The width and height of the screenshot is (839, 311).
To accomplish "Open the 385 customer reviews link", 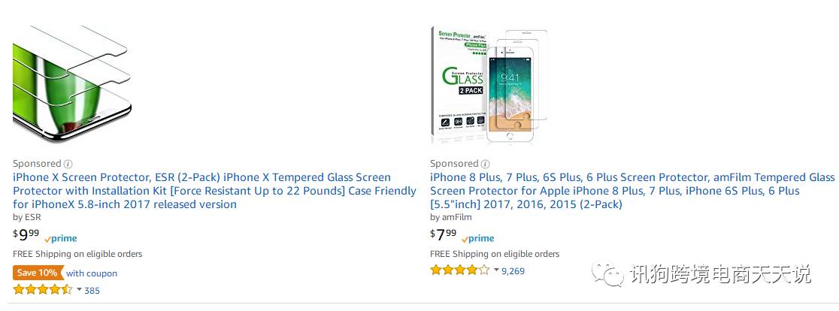I will pos(92,291).
